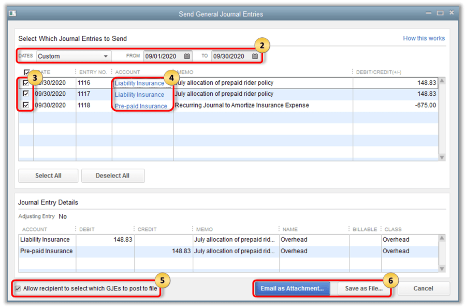Uncheck entry number 1118
This screenshot has height=308, width=466.
[x=25, y=105]
